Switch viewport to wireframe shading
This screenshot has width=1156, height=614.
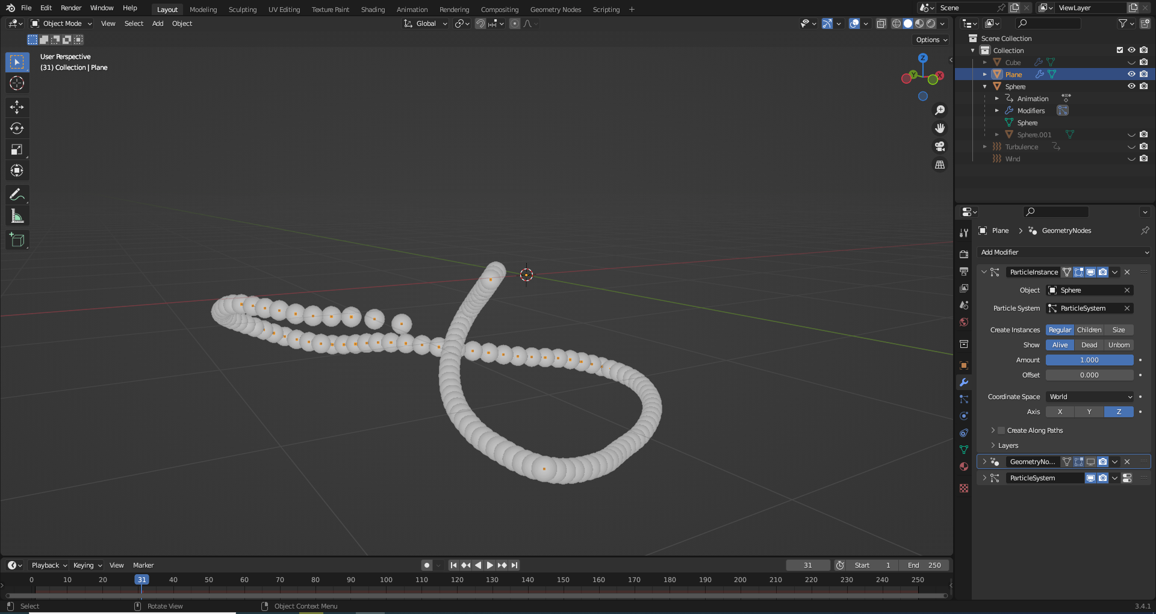896,23
